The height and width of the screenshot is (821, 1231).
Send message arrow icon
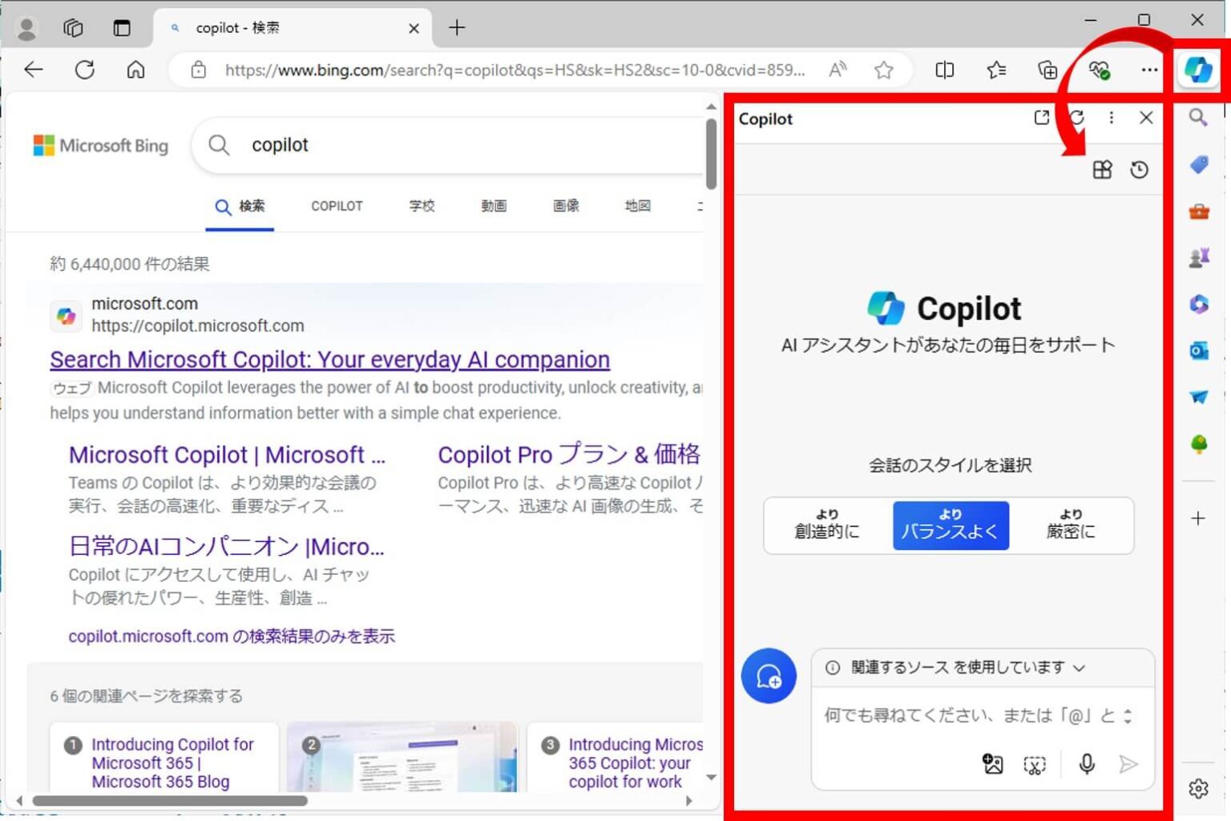coord(1128,764)
